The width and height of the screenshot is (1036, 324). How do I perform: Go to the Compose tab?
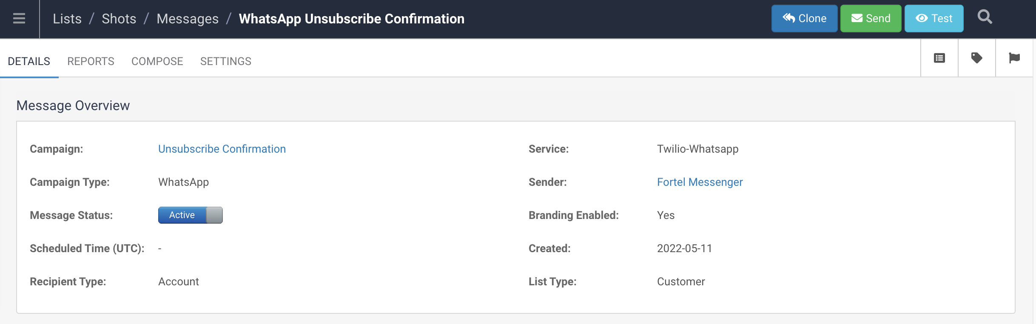pos(157,61)
